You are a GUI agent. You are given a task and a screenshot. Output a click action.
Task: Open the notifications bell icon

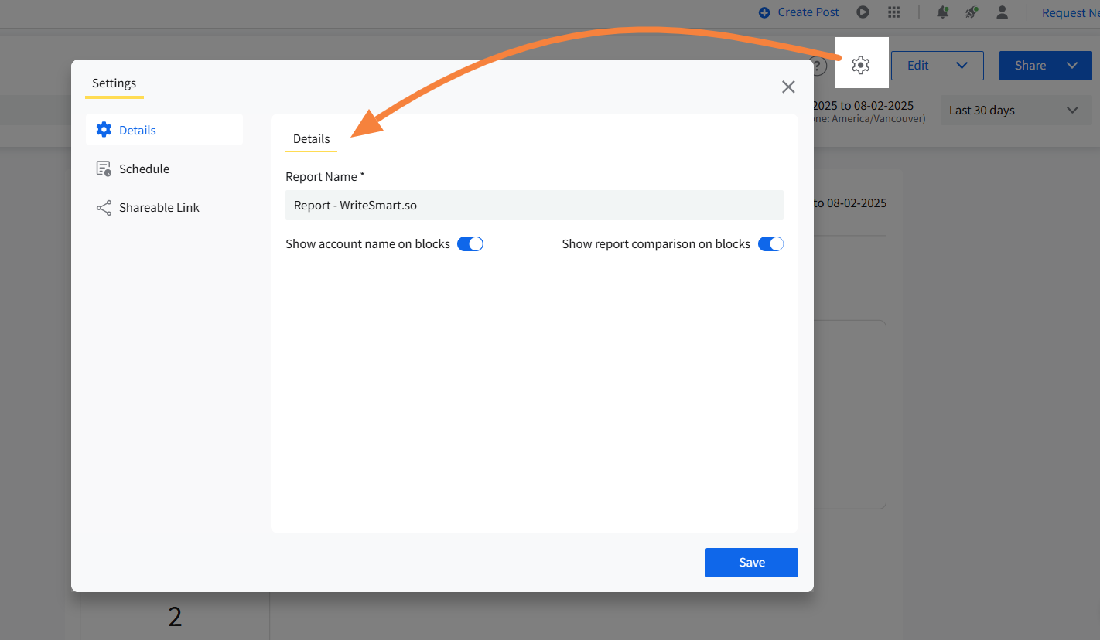[x=942, y=12]
